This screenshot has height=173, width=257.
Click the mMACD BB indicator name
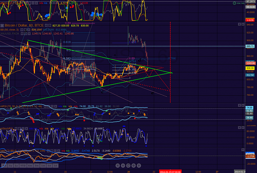pos(23,151)
